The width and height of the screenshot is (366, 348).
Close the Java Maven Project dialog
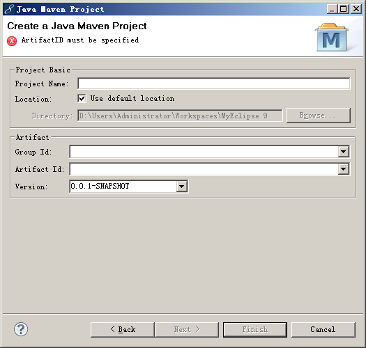356,9
